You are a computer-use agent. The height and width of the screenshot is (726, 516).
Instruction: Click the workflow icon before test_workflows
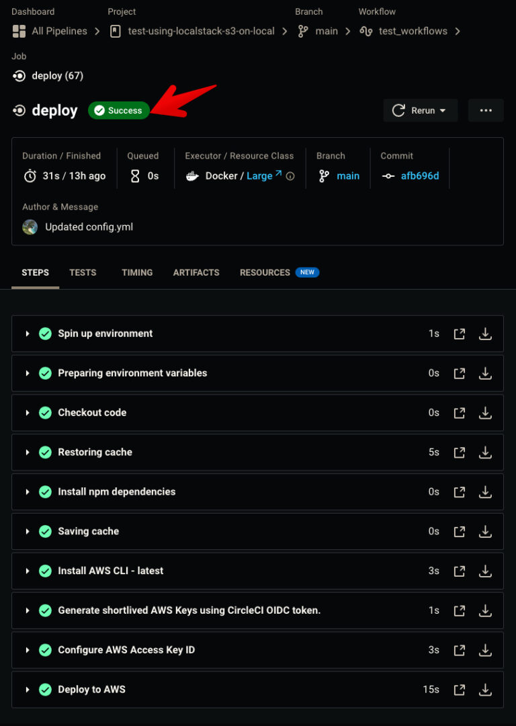pos(365,31)
